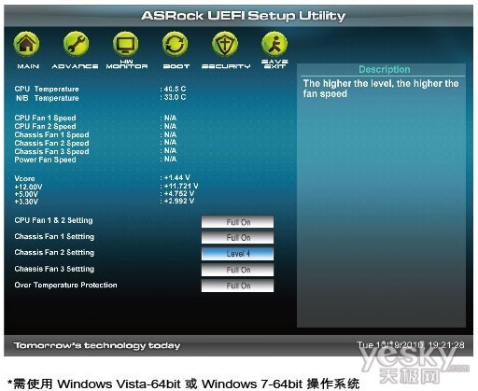Click the CPU Temperature reading

pyautogui.click(x=174, y=89)
